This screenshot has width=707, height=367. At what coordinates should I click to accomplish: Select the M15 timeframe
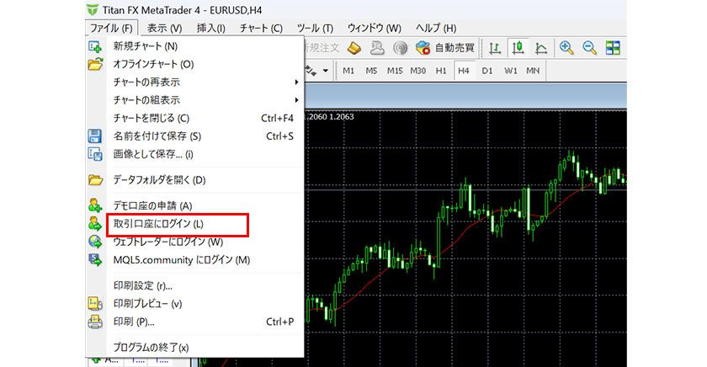395,71
